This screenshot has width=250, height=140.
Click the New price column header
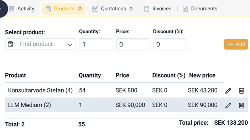click(x=202, y=75)
